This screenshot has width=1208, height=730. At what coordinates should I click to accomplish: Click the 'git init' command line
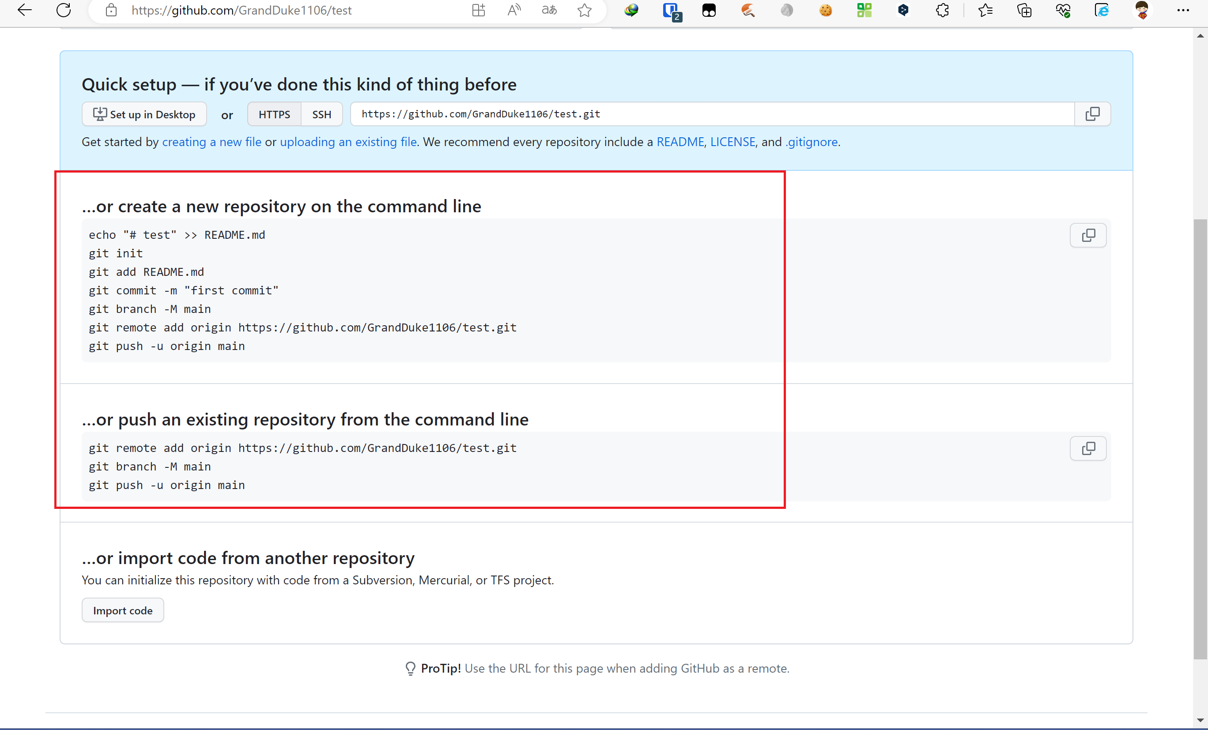pyautogui.click(x=116, y=254)
